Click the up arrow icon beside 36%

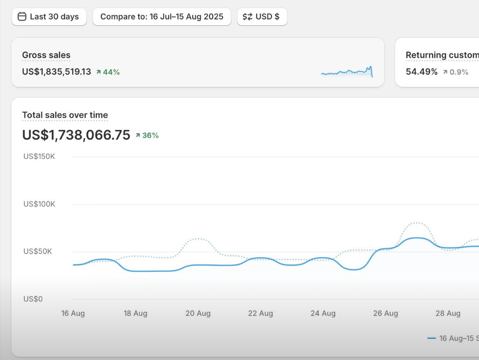click(x=138, y=135)
